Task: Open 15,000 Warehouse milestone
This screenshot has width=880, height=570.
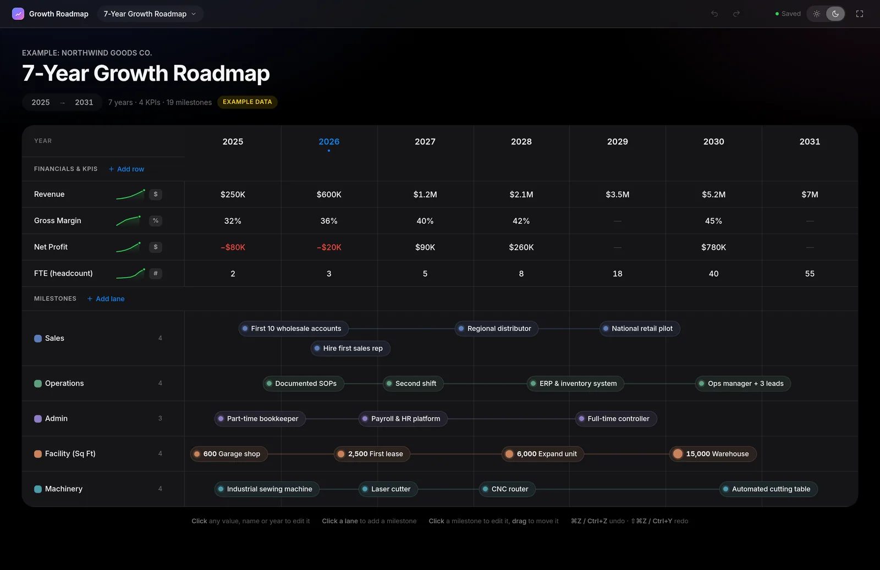Action: click(713, 454)
